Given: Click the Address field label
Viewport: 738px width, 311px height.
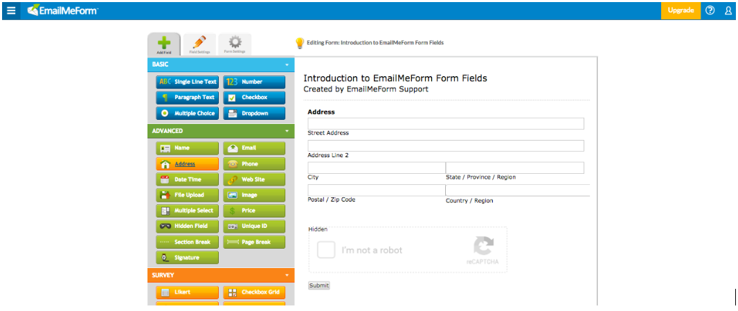Looking at the screenshot, I should (x=321, y=112).
